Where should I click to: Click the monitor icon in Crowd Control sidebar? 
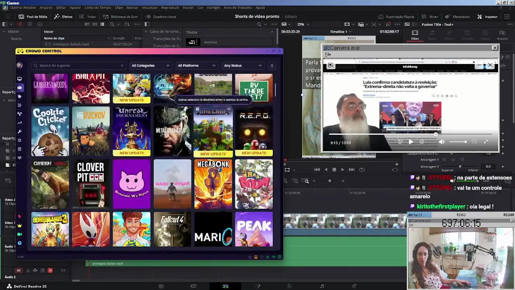tap(19, 79)
